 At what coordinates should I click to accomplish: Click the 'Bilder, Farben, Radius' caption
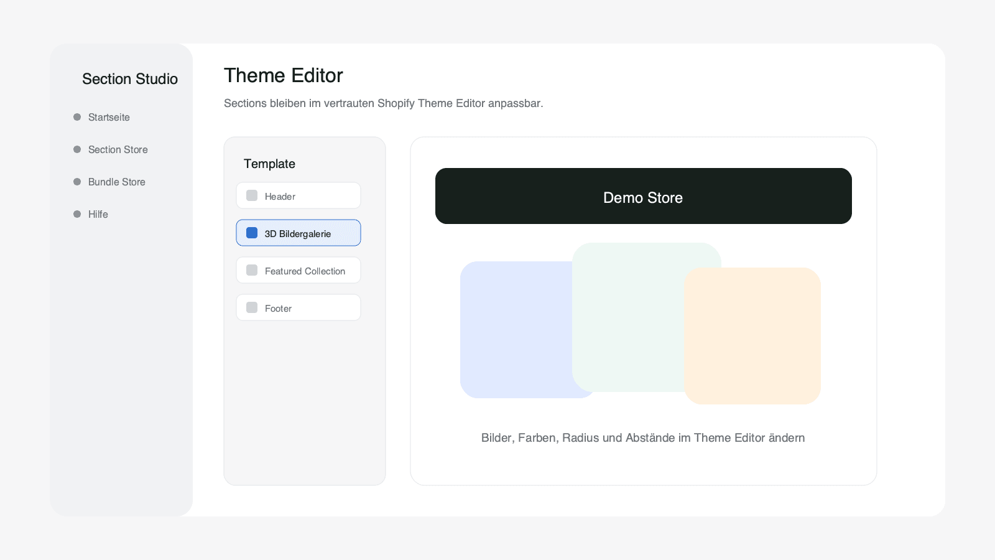pyautogui.click(x=643, y=437)
